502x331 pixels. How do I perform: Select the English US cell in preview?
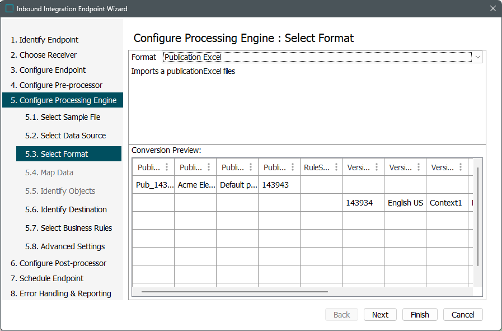(405, 203)
